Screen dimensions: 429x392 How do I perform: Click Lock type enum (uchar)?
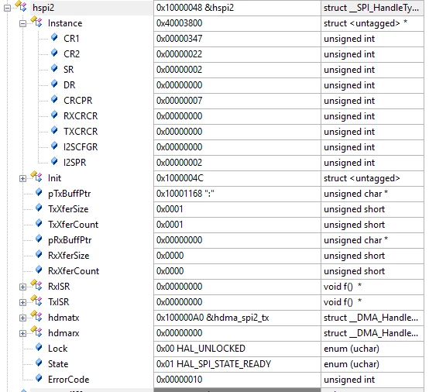pyautogui.click(x=352, y=349)
